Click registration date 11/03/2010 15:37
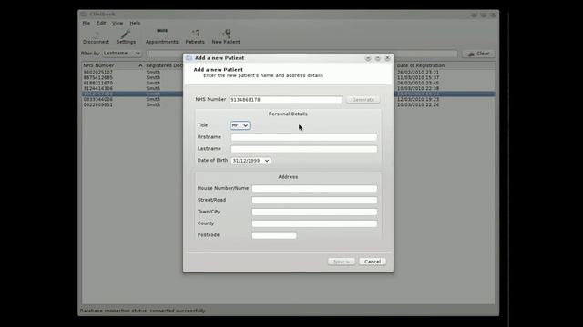The image size is (583, 327). click(x=418, y=78)
